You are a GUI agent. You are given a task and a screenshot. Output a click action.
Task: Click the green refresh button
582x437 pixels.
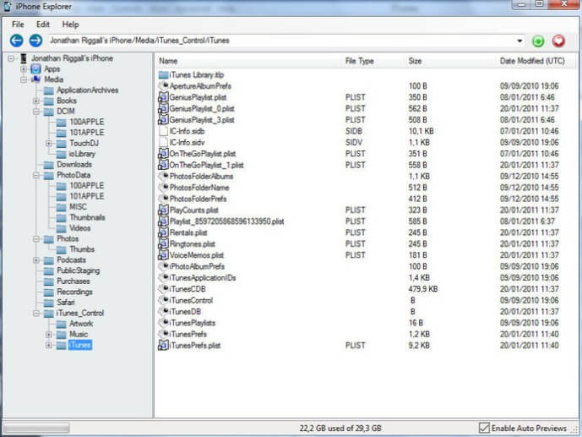tap(538, 41)
